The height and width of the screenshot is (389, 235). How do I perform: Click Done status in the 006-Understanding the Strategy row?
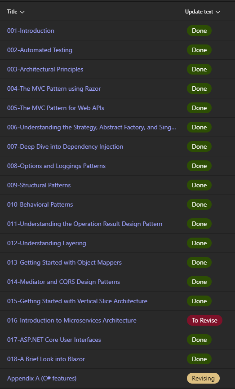tap(199, 127)
